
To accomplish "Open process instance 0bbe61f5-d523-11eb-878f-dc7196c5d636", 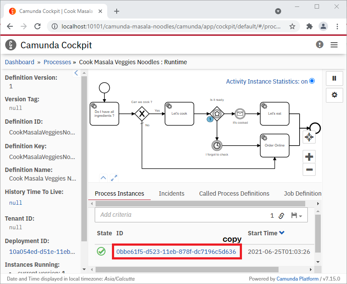I will 176,252.
